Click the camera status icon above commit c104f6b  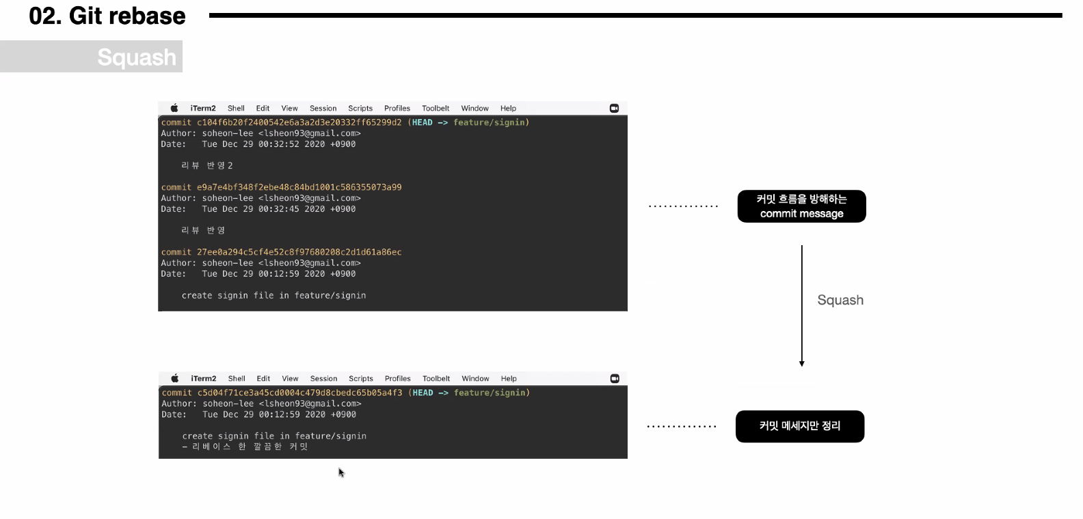coord(614,108)
